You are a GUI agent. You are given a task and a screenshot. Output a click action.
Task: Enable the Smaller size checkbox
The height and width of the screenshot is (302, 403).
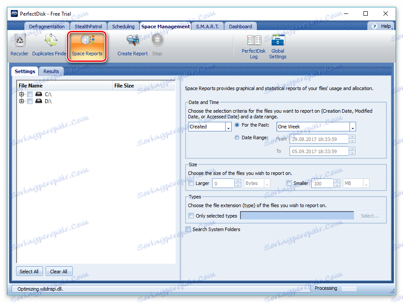(x=289, y=183)
